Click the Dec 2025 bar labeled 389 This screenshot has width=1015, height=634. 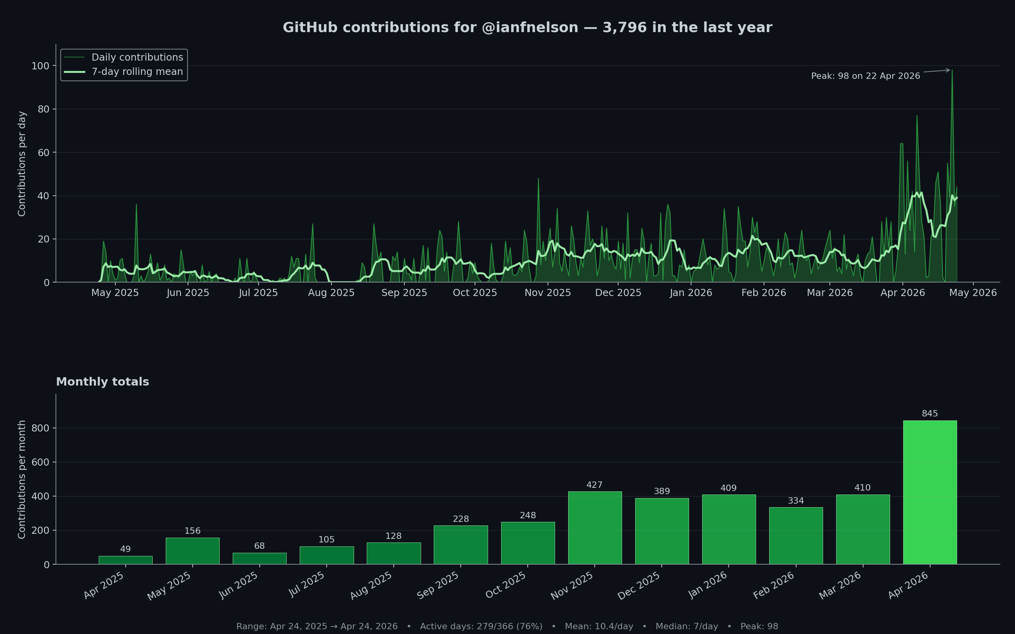click(x=662, y=531)
